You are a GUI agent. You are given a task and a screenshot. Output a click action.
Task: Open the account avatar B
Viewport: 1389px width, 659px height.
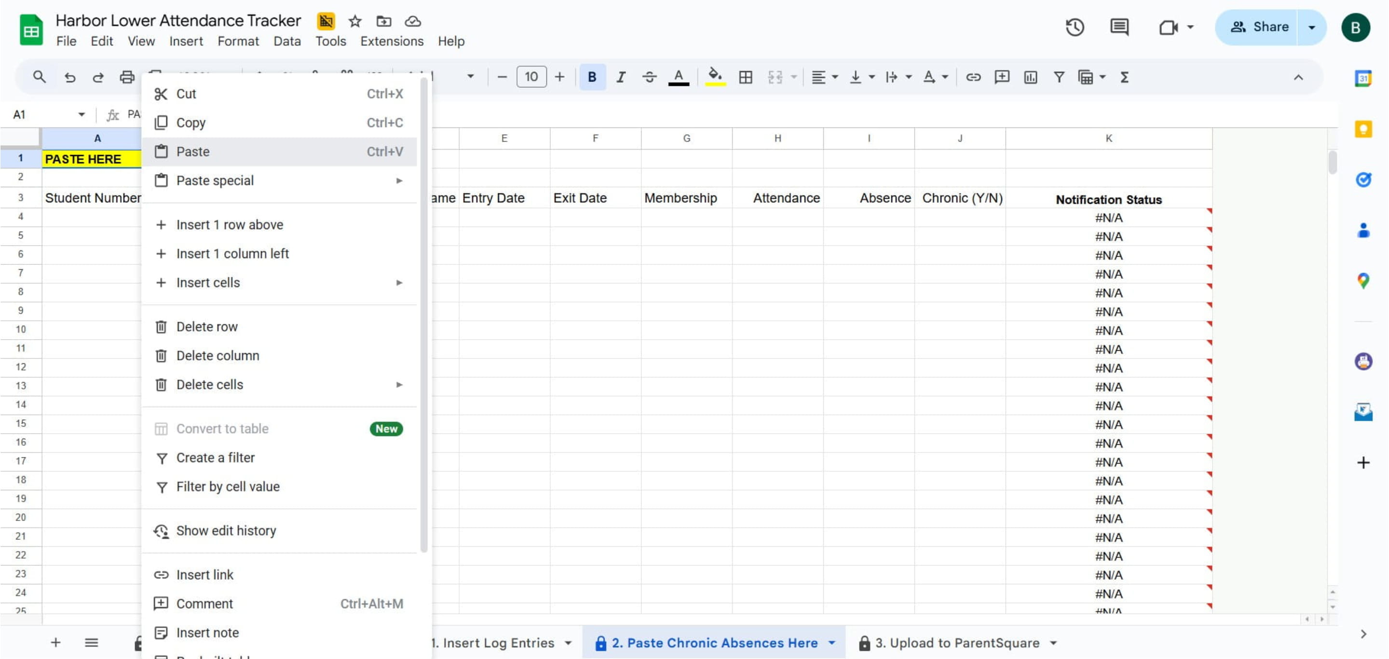point(1356,27)
